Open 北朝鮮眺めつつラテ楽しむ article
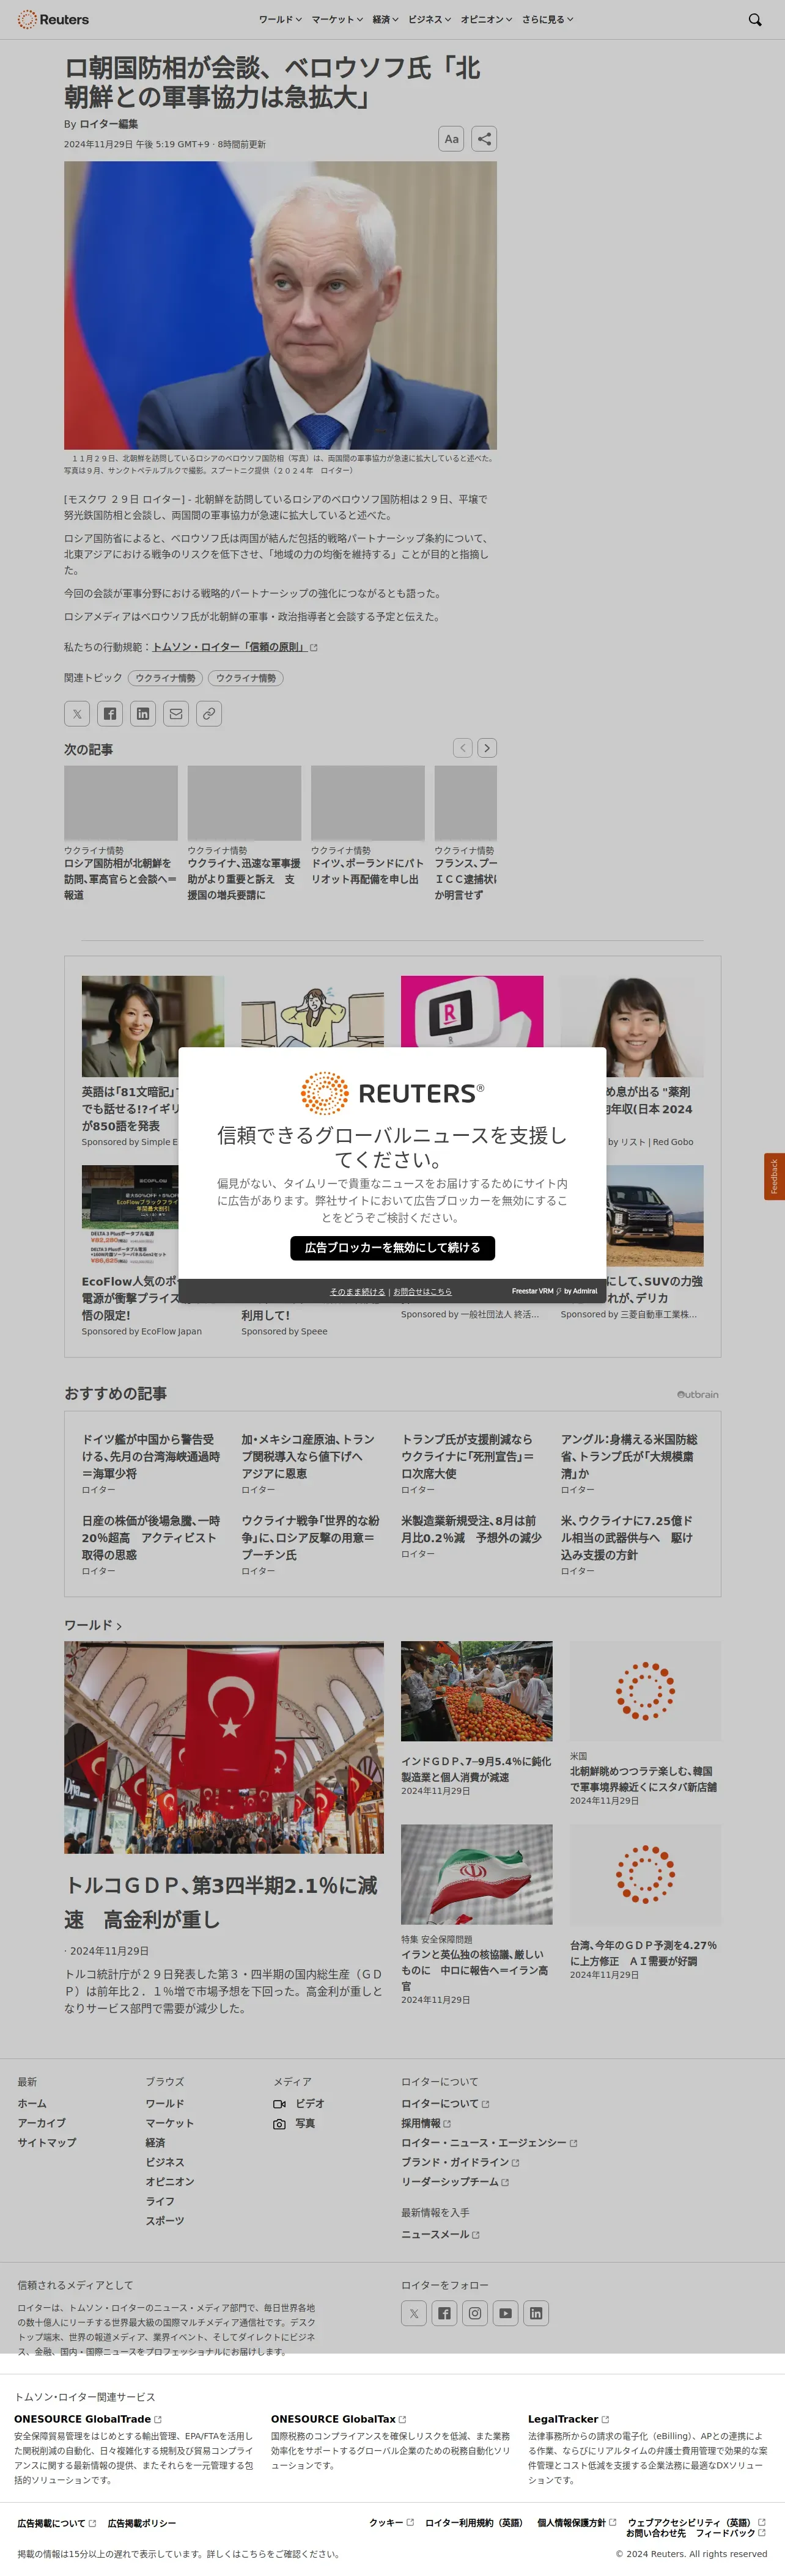 pyautogui.click(x=643, y=1779)
